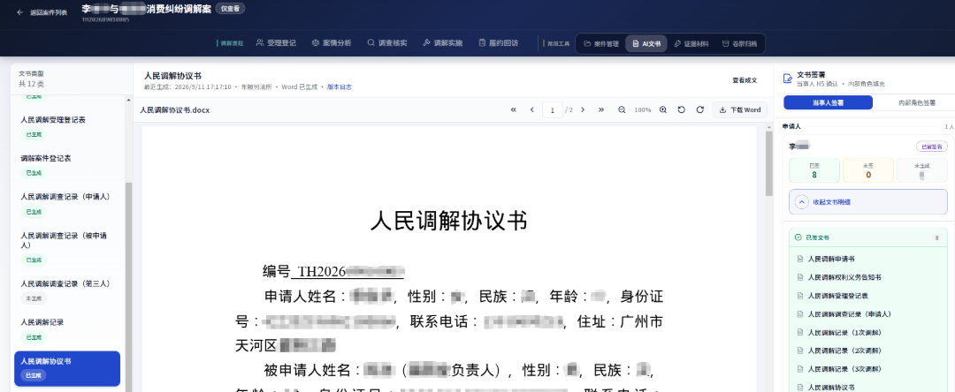Go to previous document page
955x392 pixels.
click(x=531, y=110)
